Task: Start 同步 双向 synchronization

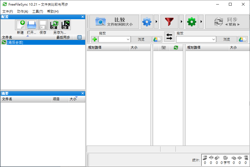Action: tap(227, 22)
